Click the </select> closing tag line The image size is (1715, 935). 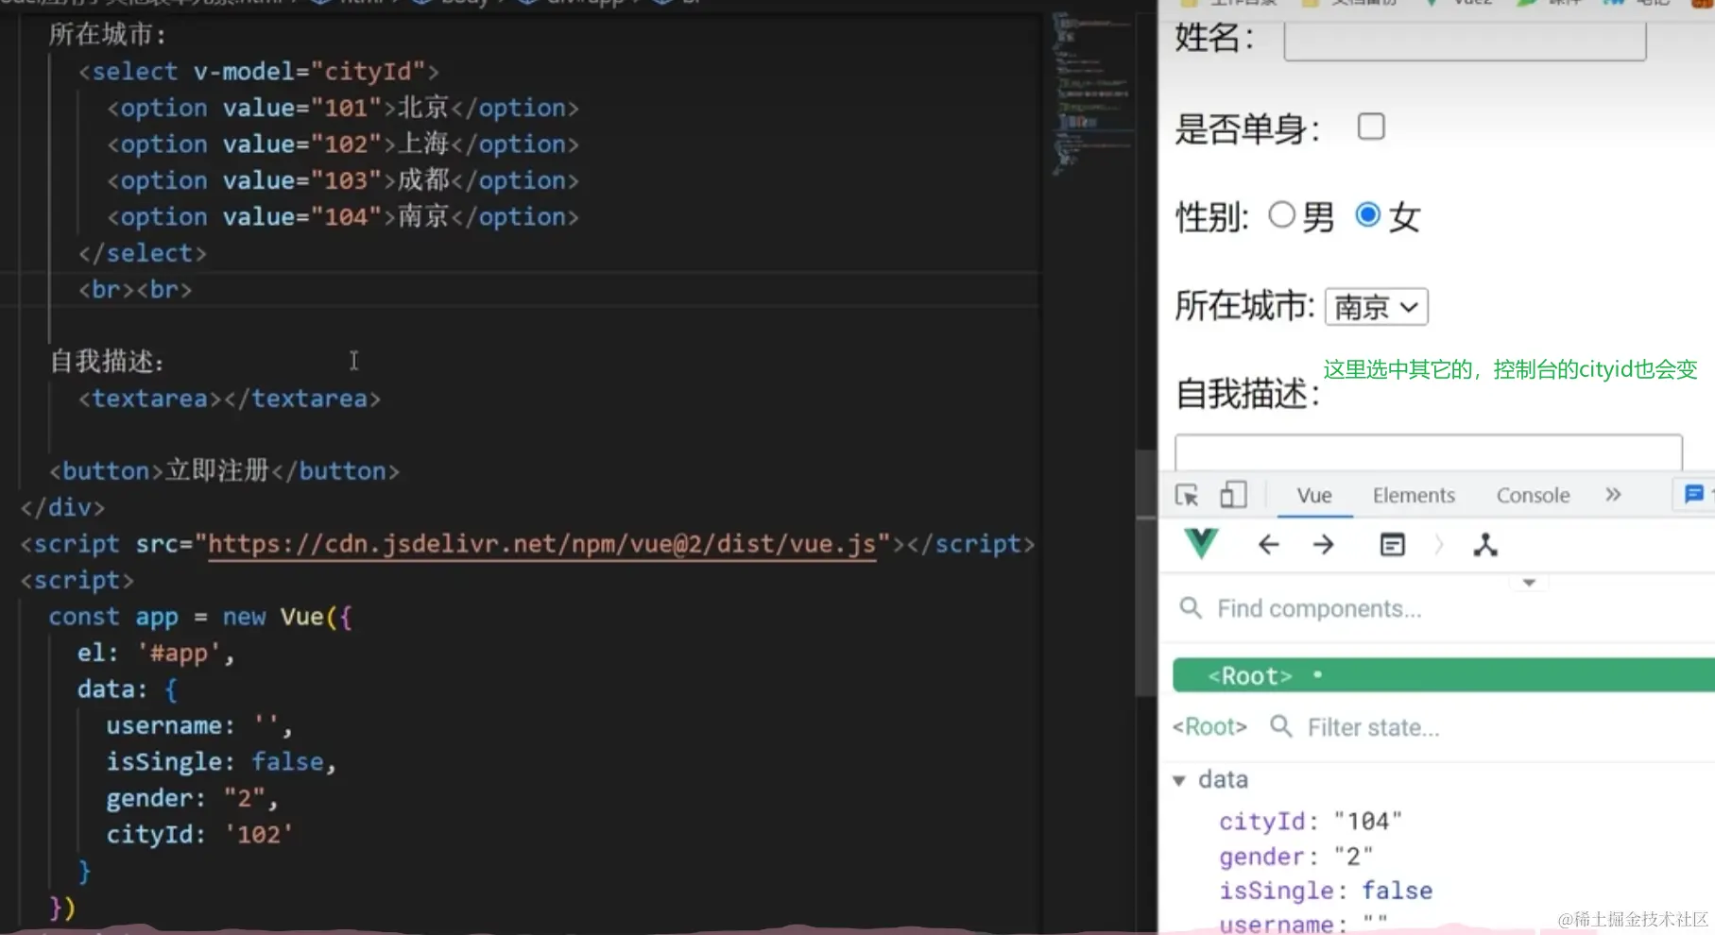[x=142, y=253]
